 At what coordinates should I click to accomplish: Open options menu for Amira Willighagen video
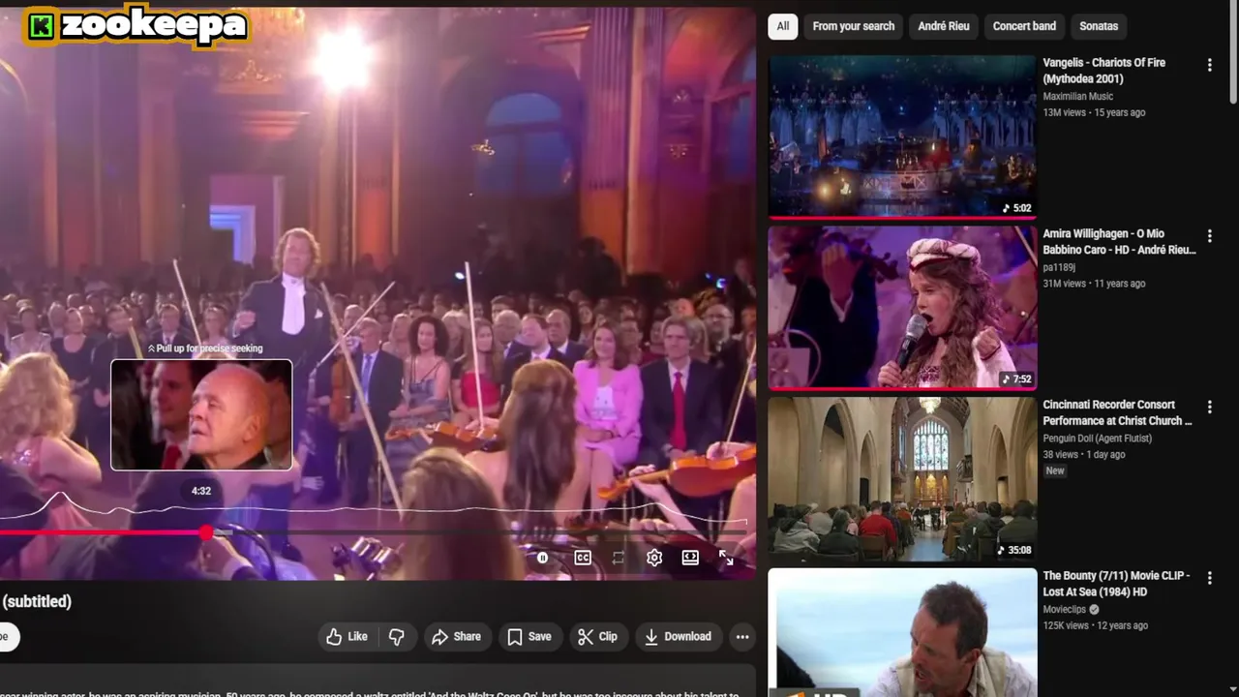[x=1209, y=236]
